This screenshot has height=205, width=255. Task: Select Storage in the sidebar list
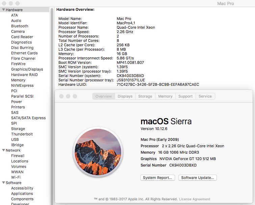[18, 129]
